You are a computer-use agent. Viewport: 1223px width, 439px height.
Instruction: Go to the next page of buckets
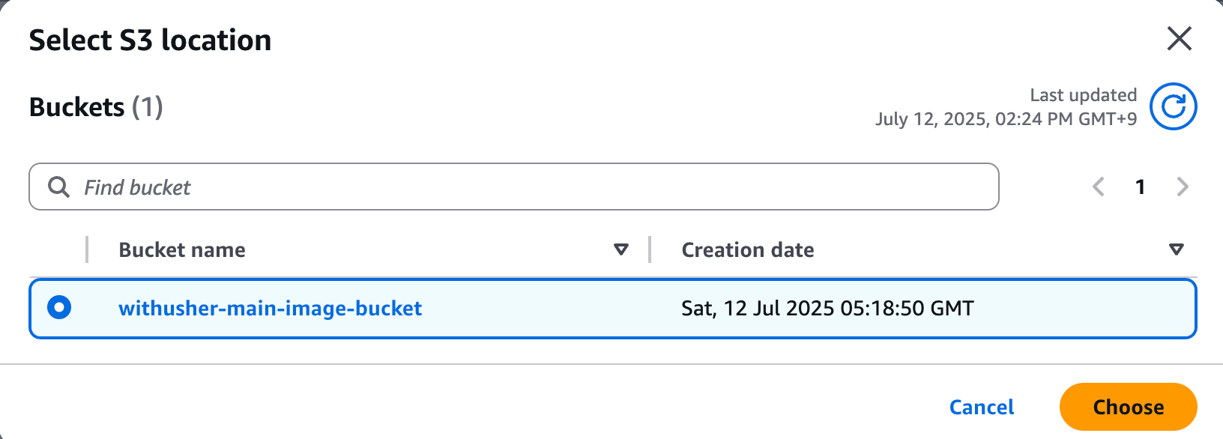pyautogui.click(x=1183, y=187)
